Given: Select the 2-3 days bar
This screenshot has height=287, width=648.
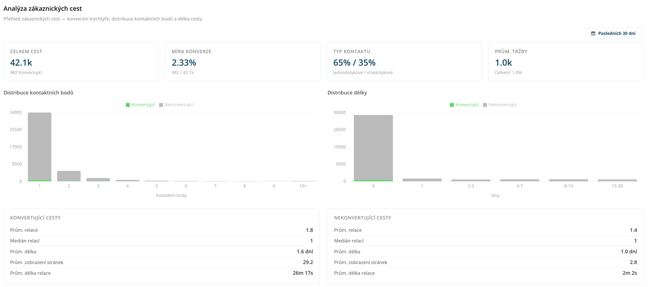Looking at the screenshot, I should (471, 180).
